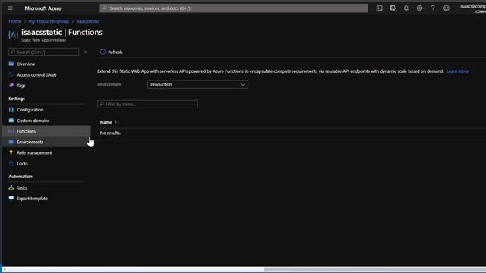
Task: Click the Export template icon
Action: coord(11,199)
